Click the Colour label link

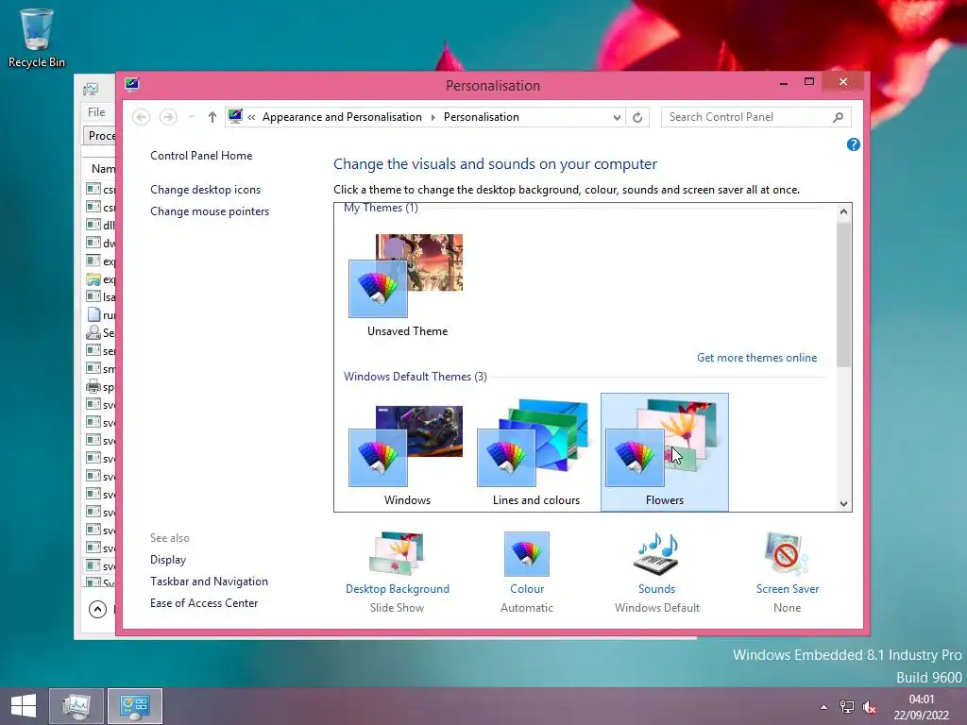527,589
